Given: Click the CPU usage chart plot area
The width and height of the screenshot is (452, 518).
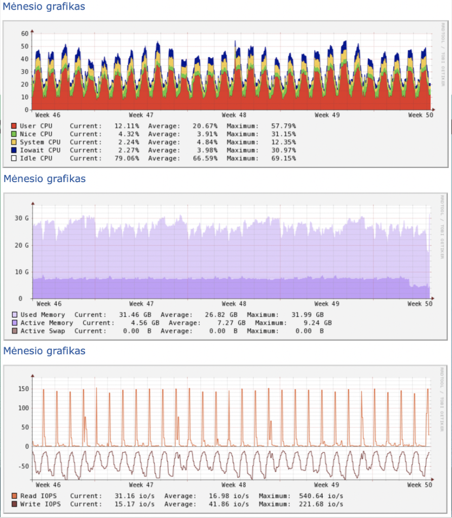Looking at the screenshot, I should (x=231, y=71).
